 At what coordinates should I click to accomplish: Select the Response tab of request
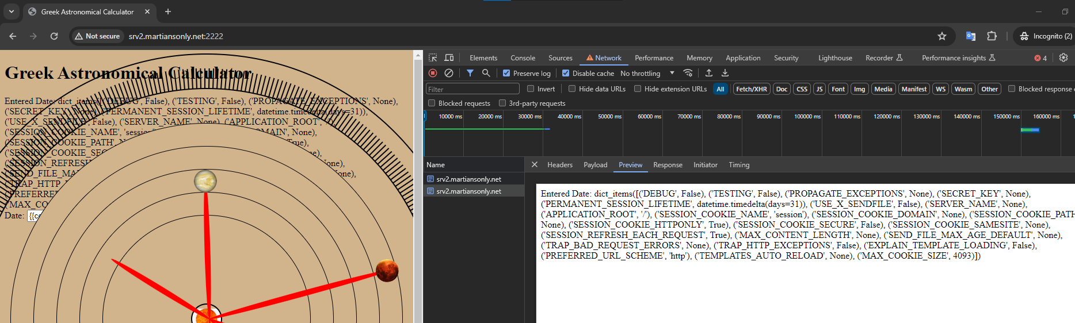(x=668, y=165)
